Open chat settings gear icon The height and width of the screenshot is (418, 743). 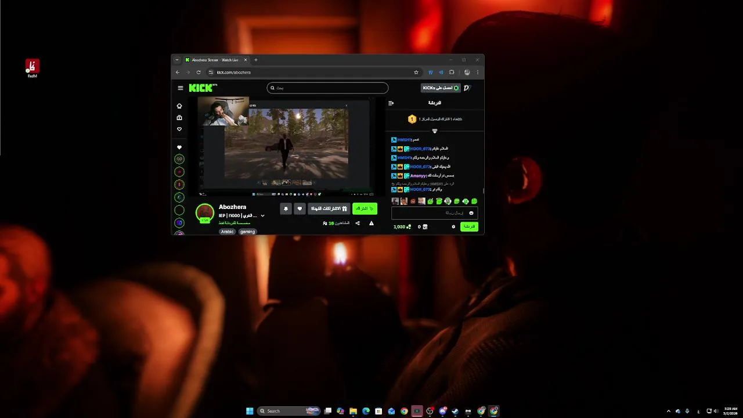453,227
